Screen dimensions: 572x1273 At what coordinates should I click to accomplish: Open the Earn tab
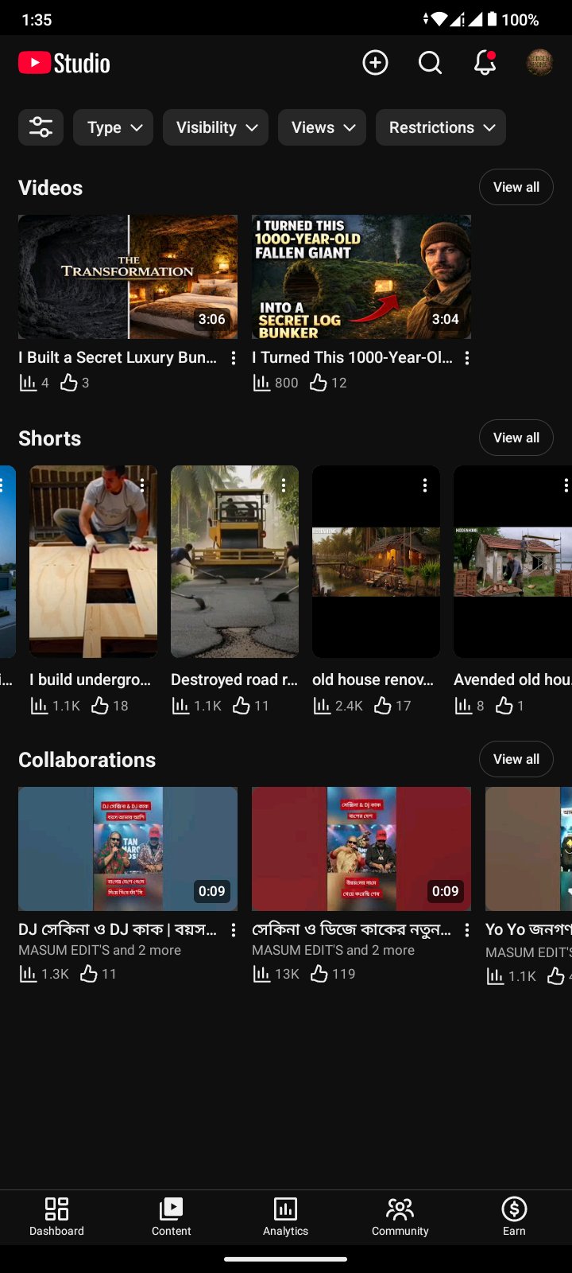pyautogui.click(x=514, y=1217)
